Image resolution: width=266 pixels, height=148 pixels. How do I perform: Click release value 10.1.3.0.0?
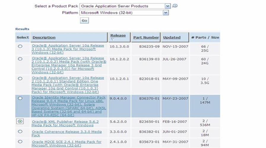coord(119,46)
